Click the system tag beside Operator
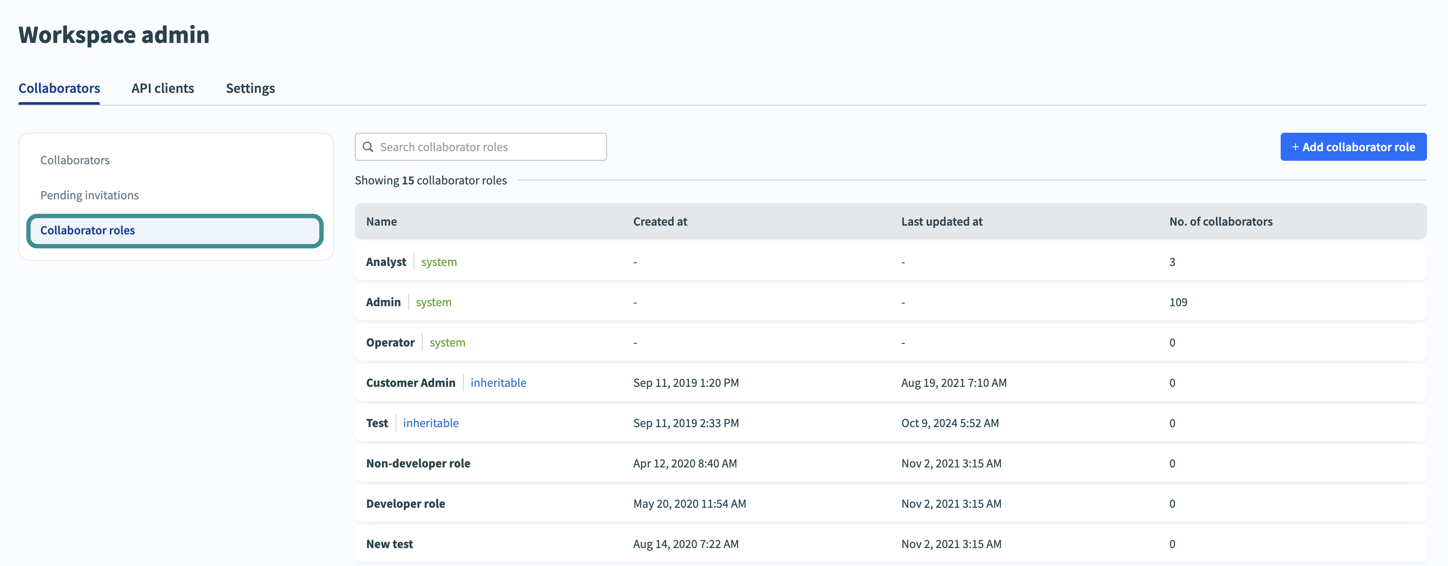The height and width of the screenshot is (566, 1448). tap(447, 342)
